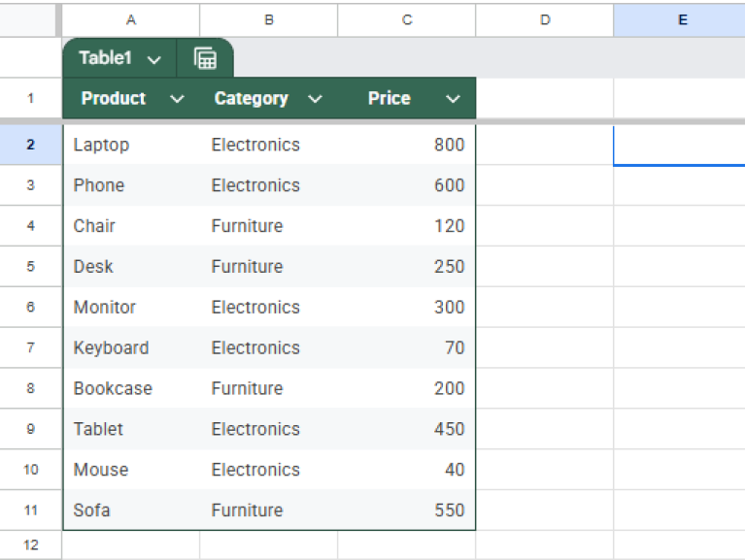The width and height of the screenshot is (745, 560).
Task: Open the Price column dropdown arrow
Action: pos(453,99)
